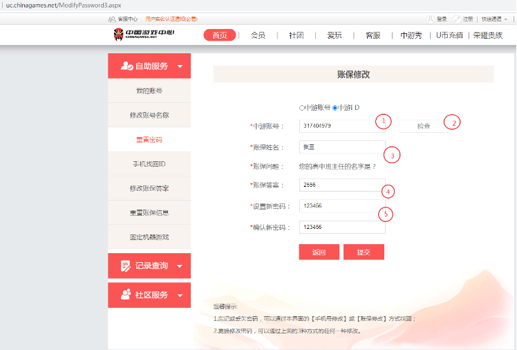Click the 客服中心 icon at top left
The height and width of the screenshot is (350, 517).
[x=113, y=19]
